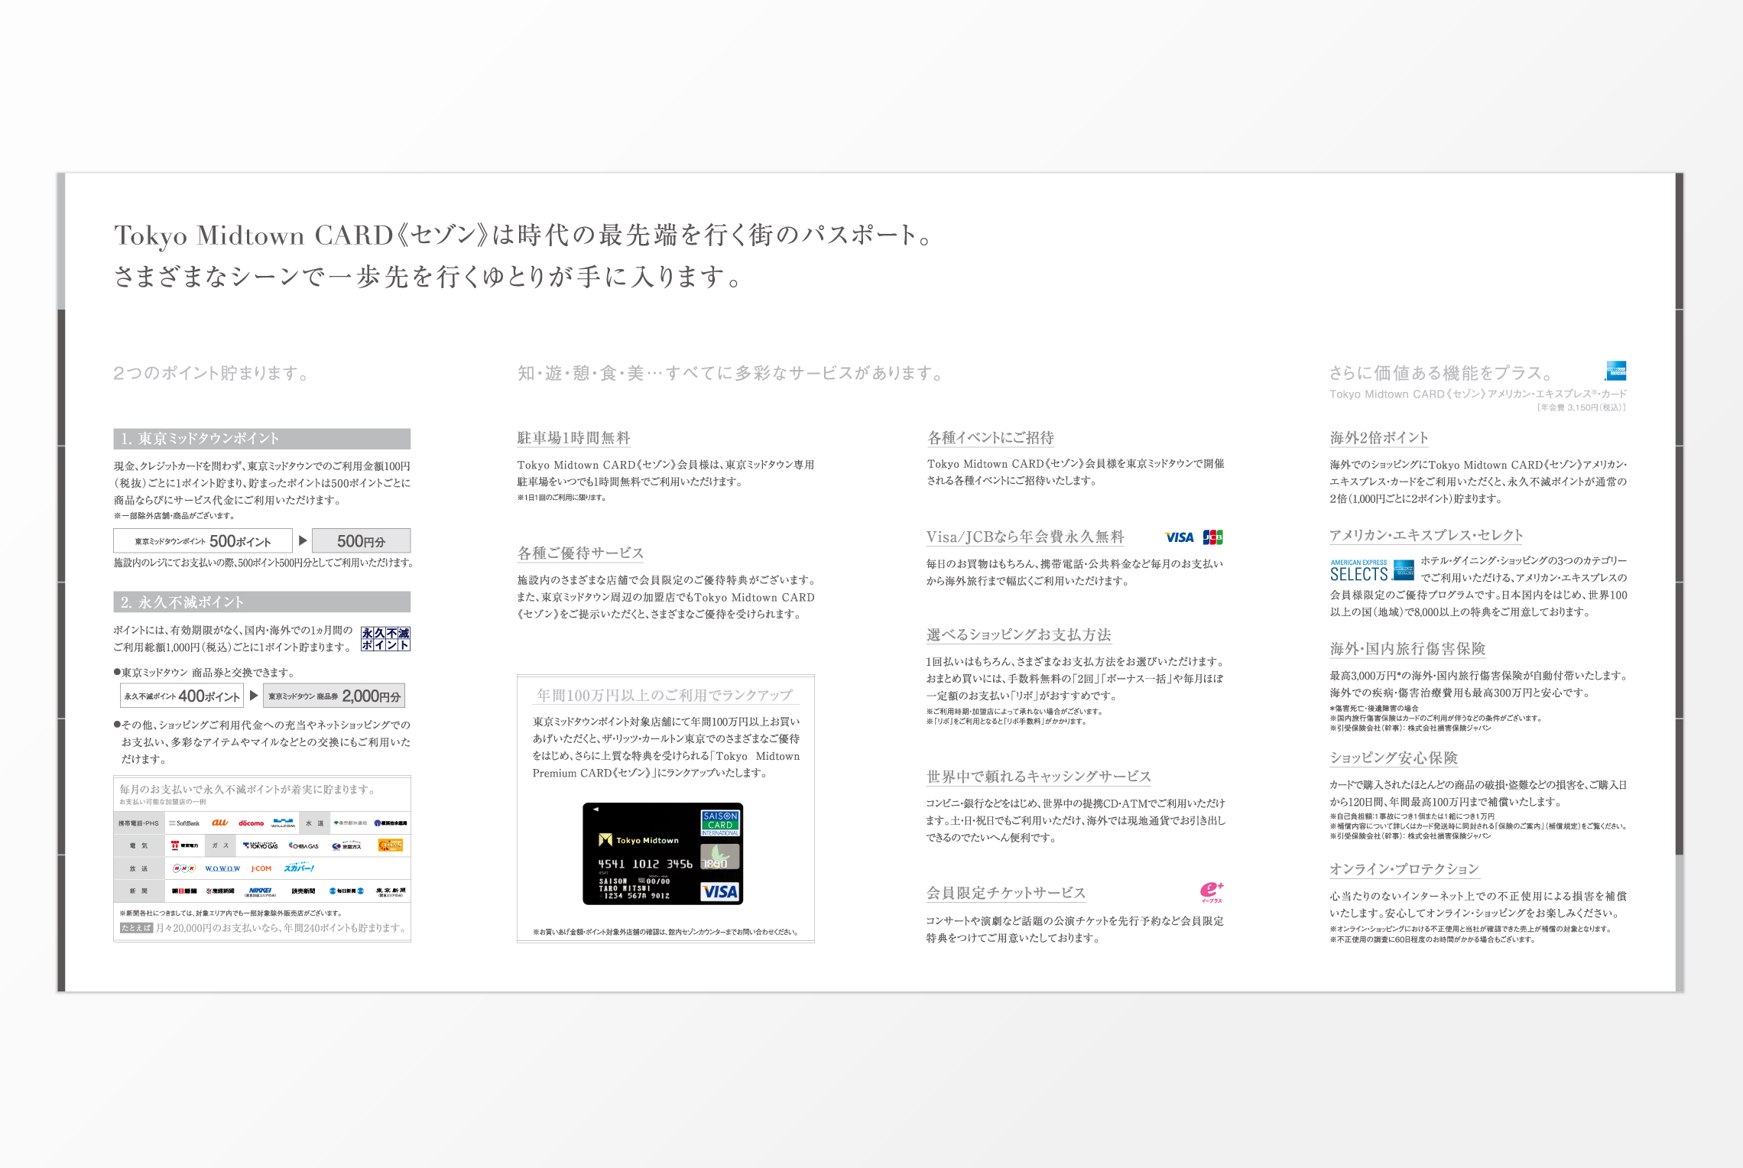Click the docomo logo
This screenshot has width=1743, height=1168.
coord(251,823)
